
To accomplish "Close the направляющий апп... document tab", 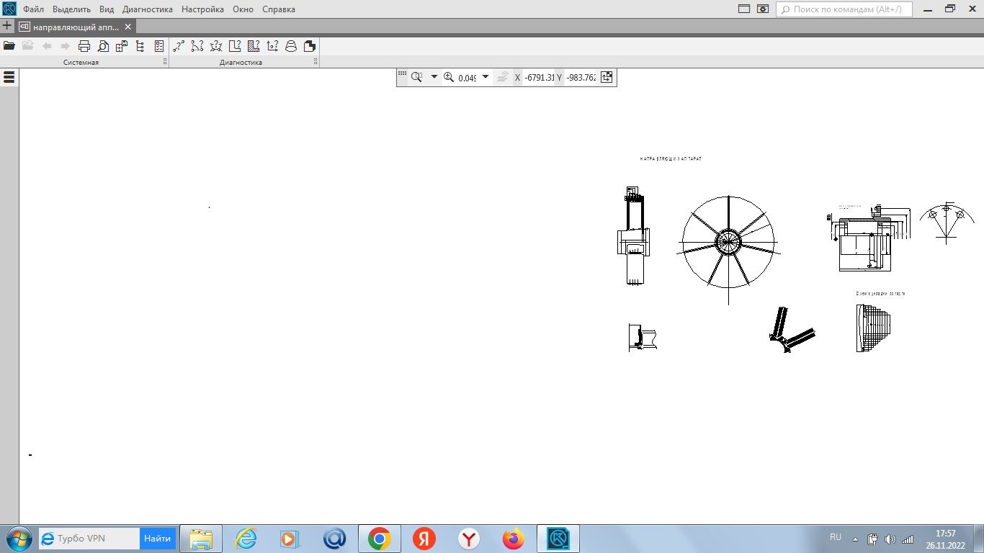I will pos(128,27).
